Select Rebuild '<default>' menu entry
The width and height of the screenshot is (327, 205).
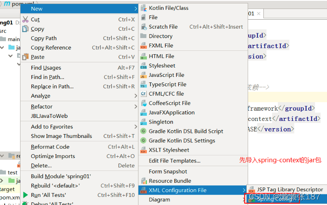[79, 186]
